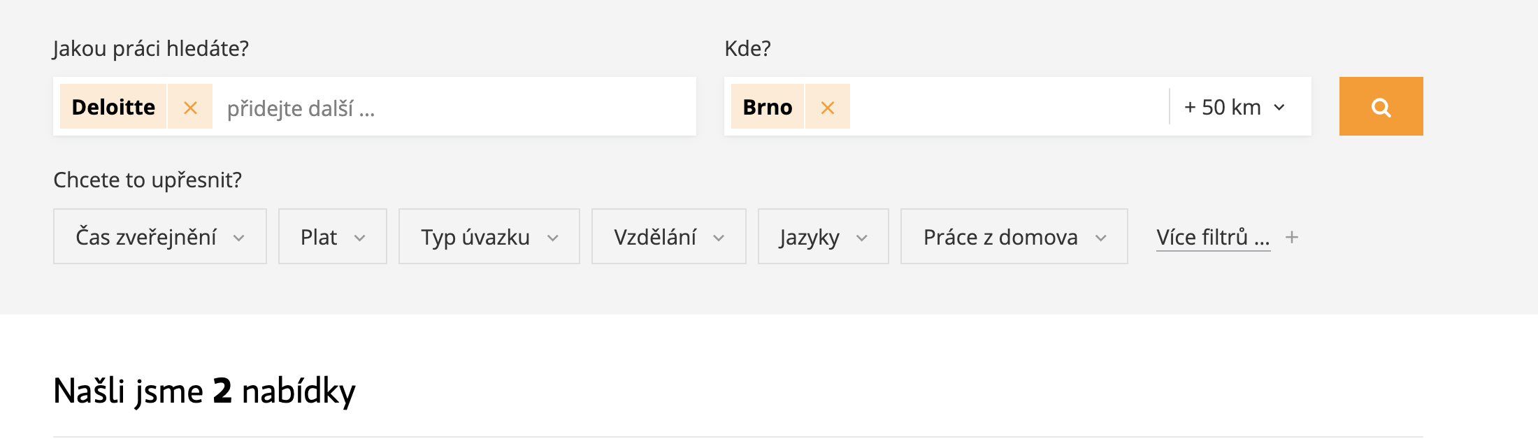
Task: Click the chevron on the Plat filter
Action: (x=360, y=238)
